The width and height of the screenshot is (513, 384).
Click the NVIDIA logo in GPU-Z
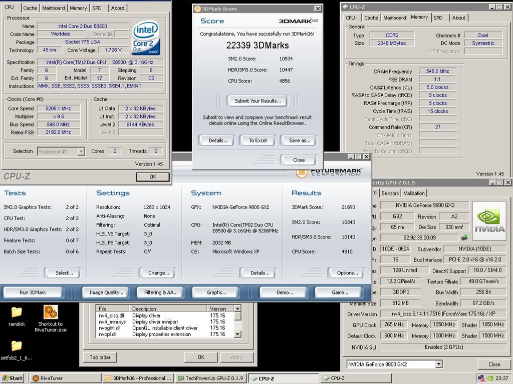click(x=489, y=220)
